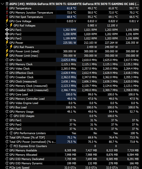Click the lightning bolt icon beside GPU Core Voltage
Screen dimensions: 142x169
[7, 21]
